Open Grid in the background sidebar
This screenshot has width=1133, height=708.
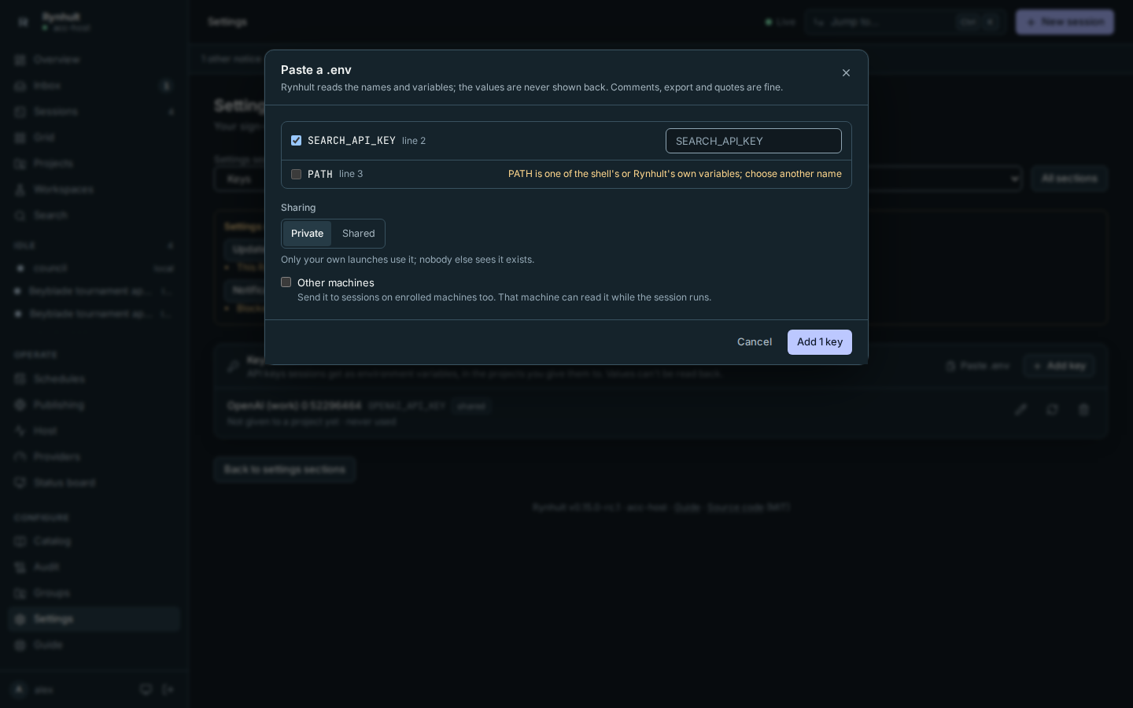(x=94, y=138)
